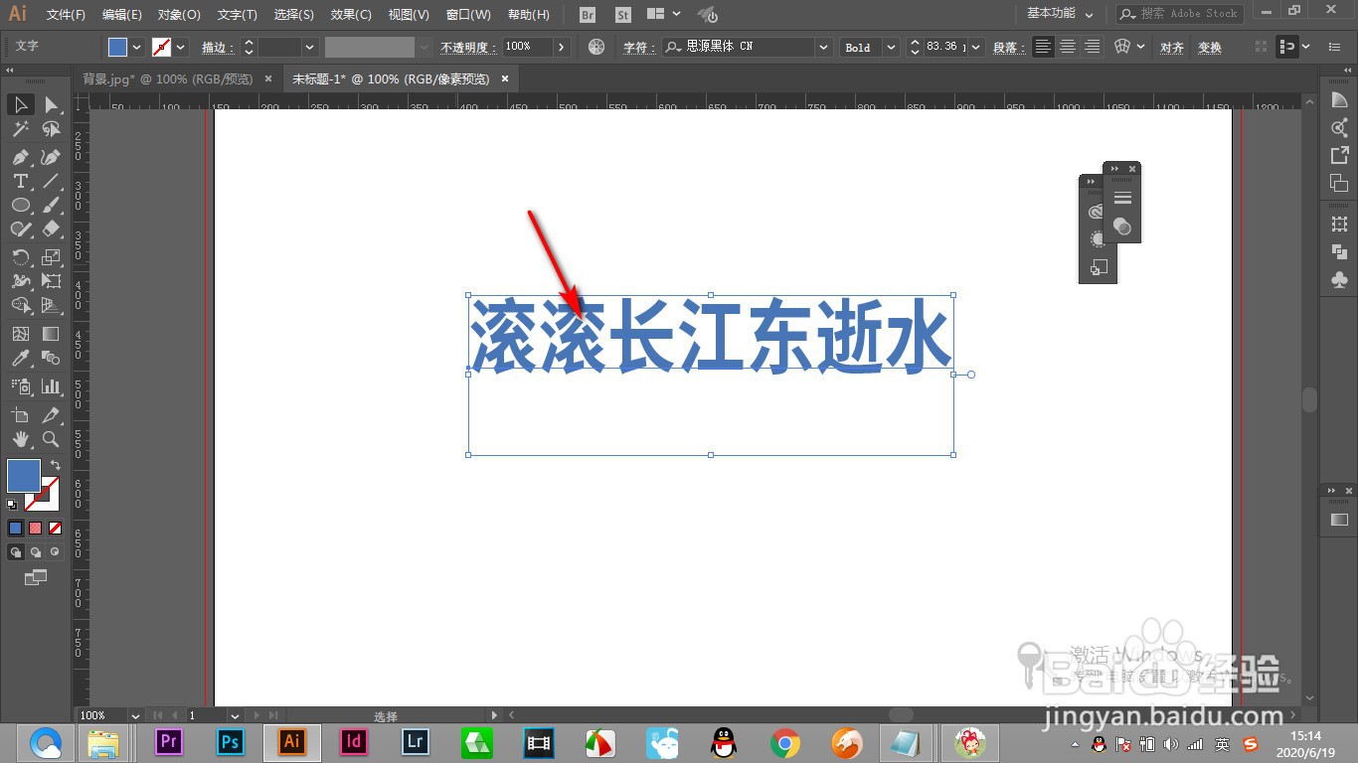
Task: Open the fill color dropdown in control bar
Action: pos(137,47)
